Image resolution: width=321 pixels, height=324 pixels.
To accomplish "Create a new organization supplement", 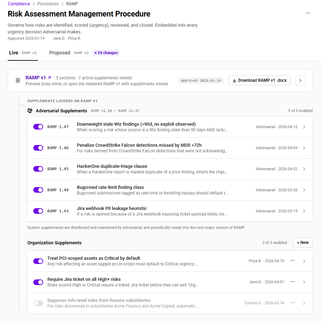I will (303, 243).
